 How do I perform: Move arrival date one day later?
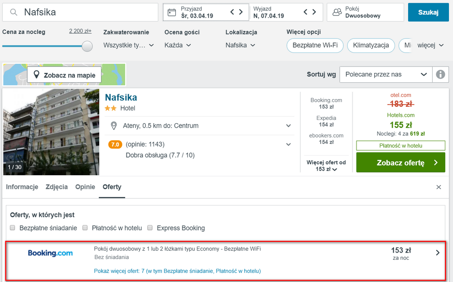click(x=241, y=12)
